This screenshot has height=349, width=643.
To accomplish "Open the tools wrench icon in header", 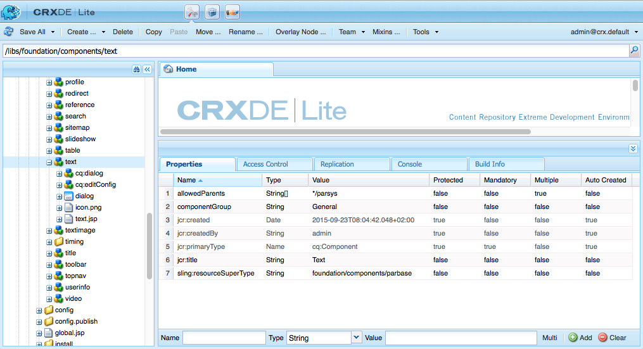I will [x=192, y=13].
